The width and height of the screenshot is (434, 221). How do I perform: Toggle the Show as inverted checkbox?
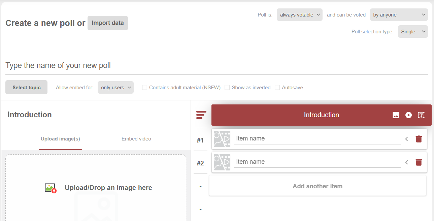click(x=227, y=88)
